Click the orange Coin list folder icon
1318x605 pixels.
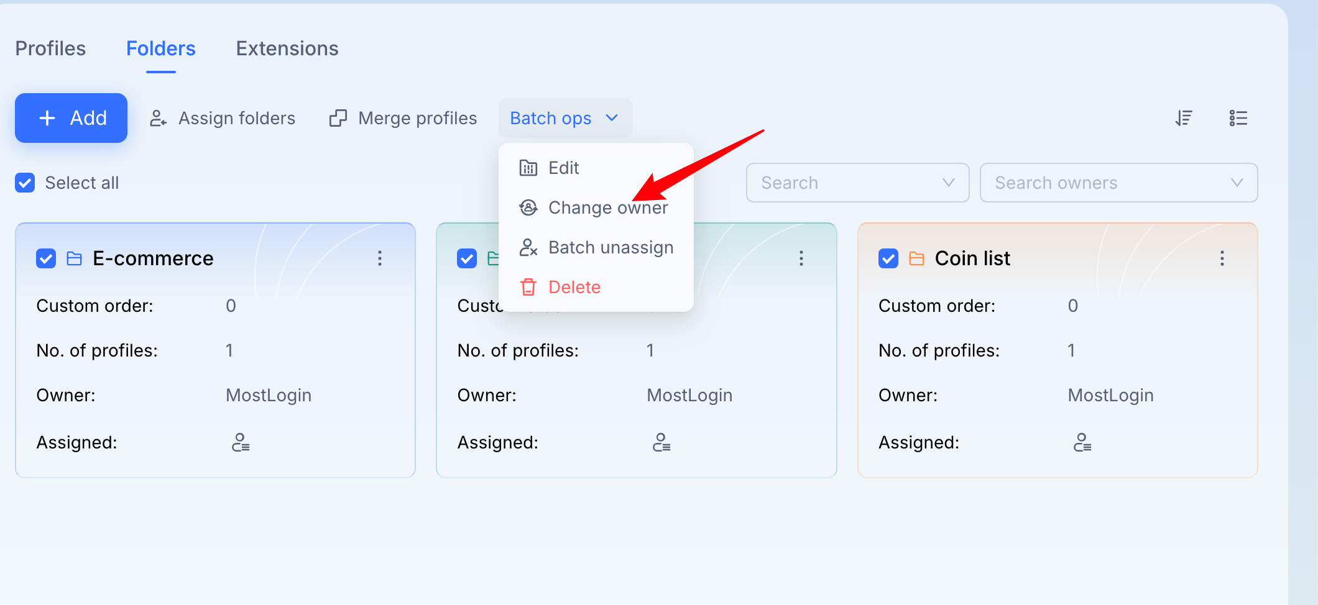pyautogui.click(x=917, y=258)
